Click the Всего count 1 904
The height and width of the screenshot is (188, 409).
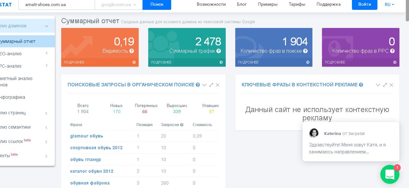pyautogui.click(x=83, y=111)
